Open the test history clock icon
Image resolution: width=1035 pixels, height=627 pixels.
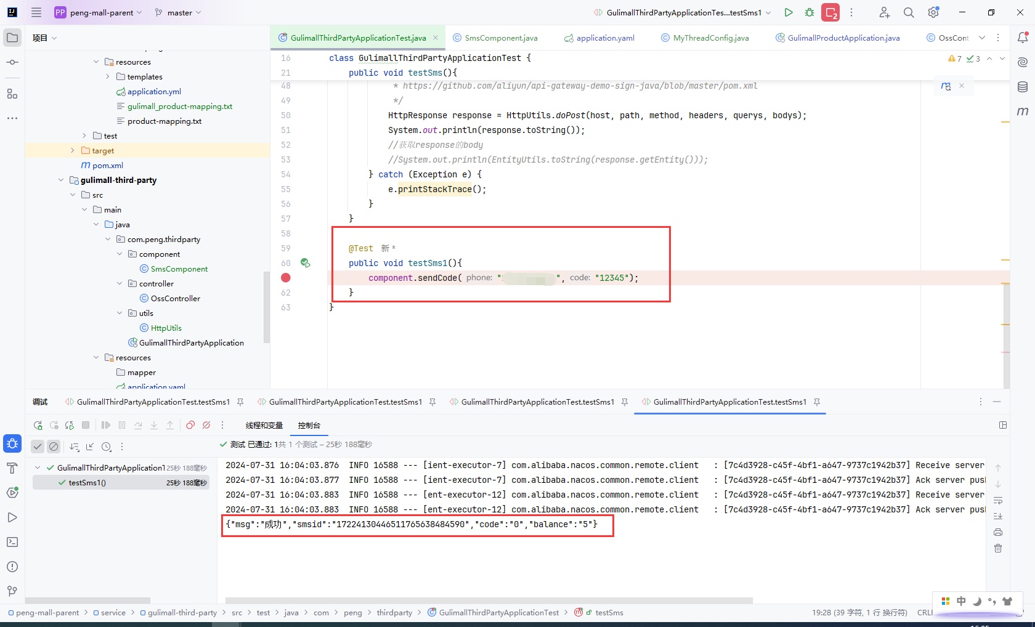click(x=106, y=447)
